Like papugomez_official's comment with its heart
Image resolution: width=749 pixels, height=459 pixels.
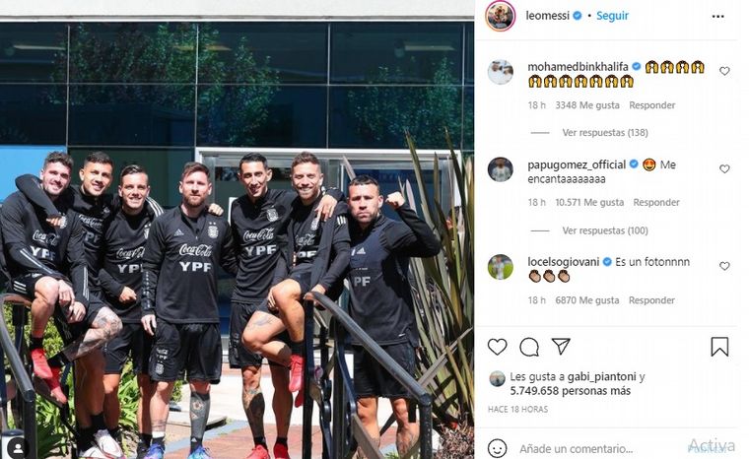point(724,168)
